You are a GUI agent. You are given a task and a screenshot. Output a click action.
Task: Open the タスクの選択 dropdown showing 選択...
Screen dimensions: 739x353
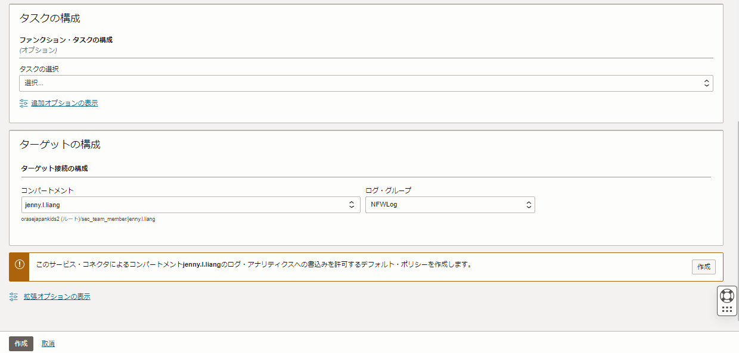click(358, 83)
